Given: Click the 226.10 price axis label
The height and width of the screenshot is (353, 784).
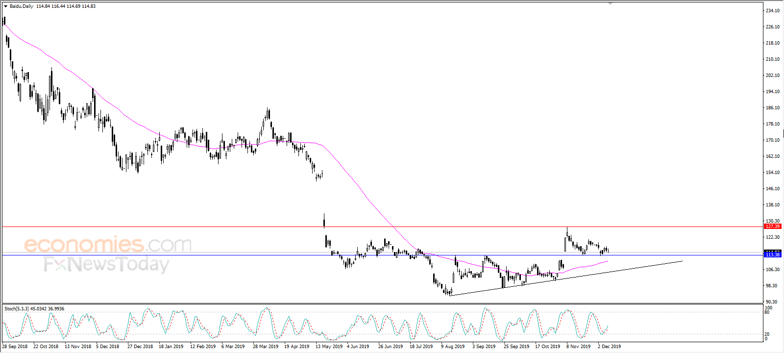Looking at the screenshot, I should pyautogui.click(x=773, y=27).
